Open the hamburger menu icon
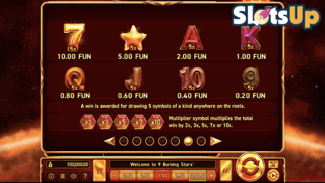This screenshot has width=325, height=183. (62, 176)
